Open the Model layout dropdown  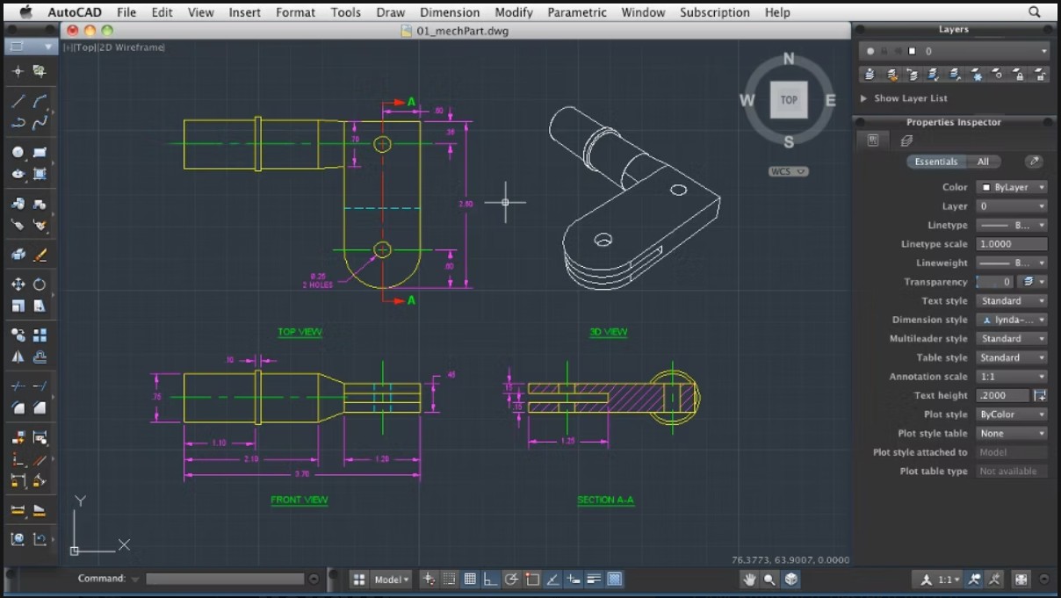pyautogui.click(x=392, y=580)
